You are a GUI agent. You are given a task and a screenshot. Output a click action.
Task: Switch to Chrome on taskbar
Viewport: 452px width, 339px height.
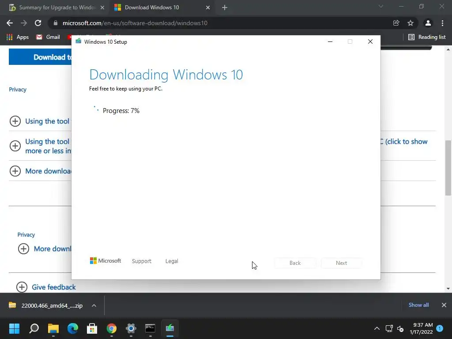112,328
